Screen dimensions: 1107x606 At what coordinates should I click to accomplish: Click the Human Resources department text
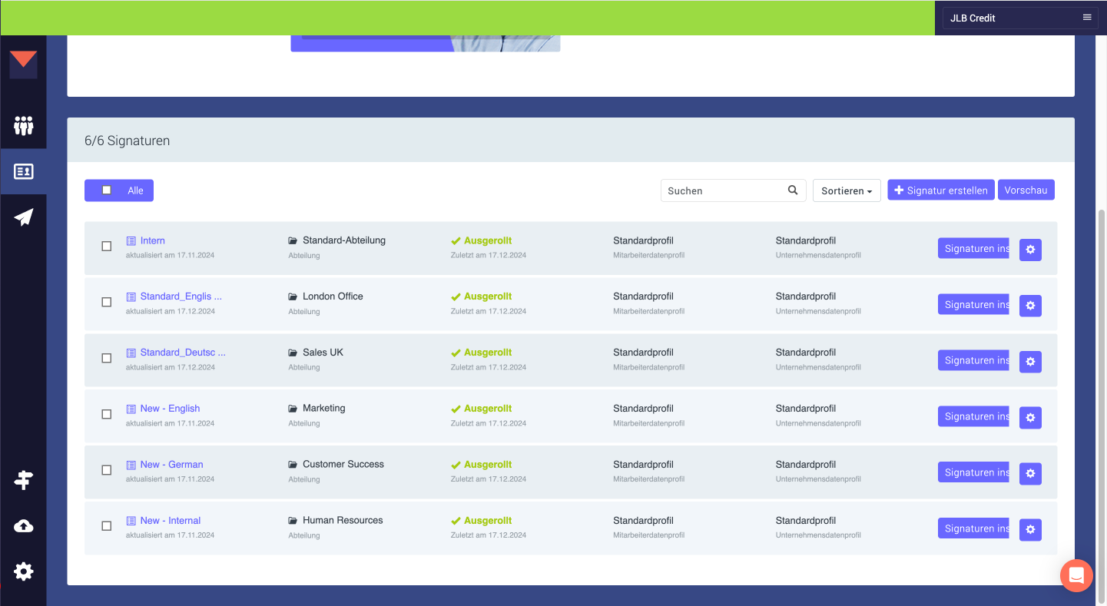point(343,521)
